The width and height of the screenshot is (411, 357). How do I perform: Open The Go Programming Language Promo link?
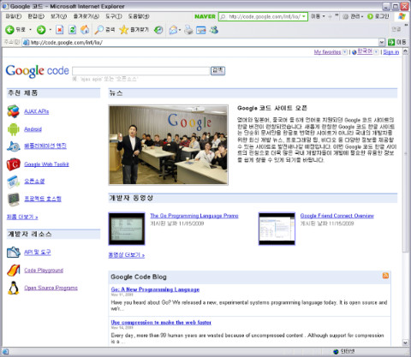[194, 216]
